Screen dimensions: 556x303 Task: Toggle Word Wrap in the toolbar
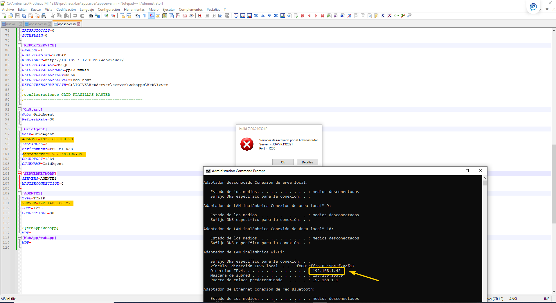tap(138, 16)
